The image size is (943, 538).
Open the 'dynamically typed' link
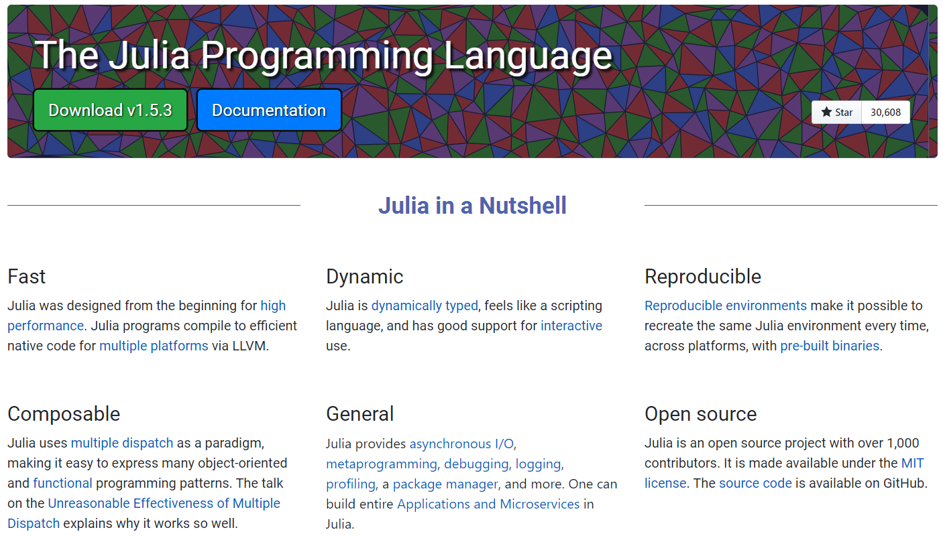coord(425,306)
